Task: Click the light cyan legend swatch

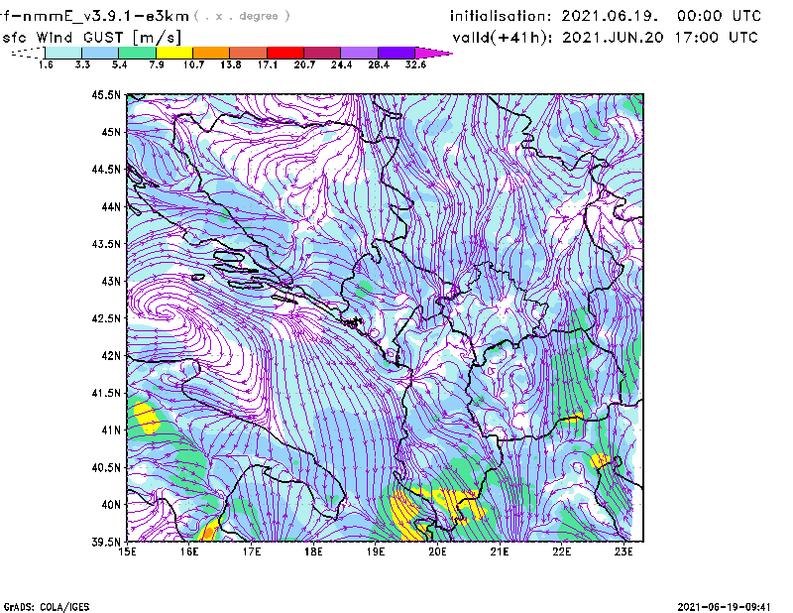Action: tap(63, 53)
